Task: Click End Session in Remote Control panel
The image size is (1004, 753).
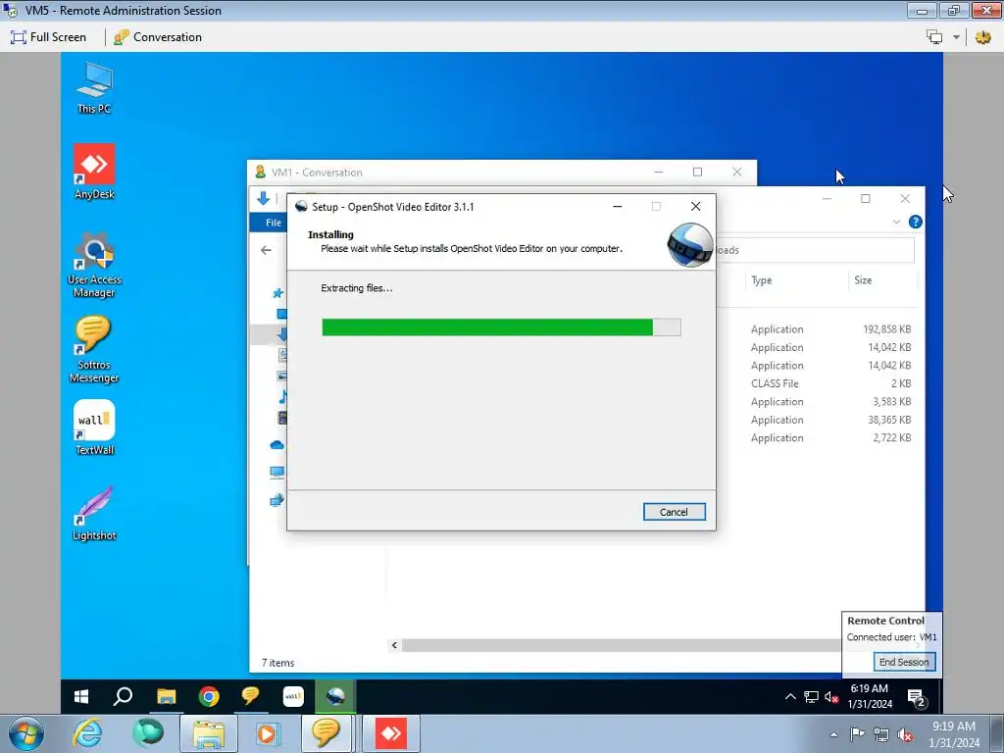Action: pos(903,662)
